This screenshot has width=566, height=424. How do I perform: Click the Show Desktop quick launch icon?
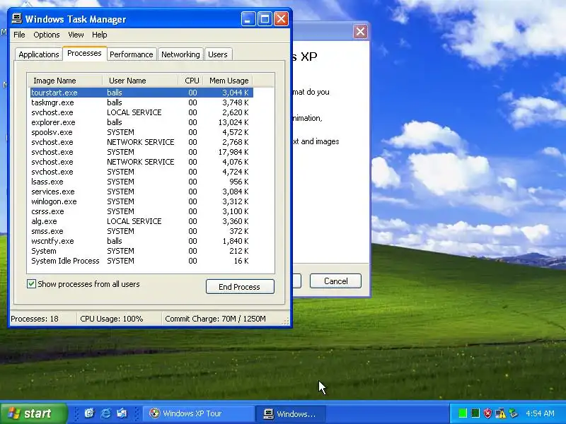tap(89, 413)
